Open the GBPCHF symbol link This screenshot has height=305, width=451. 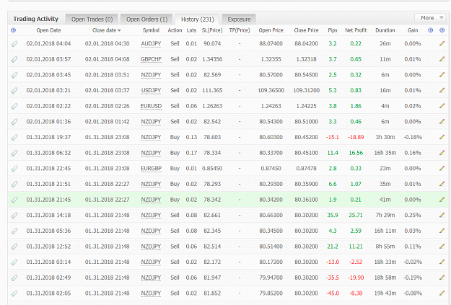[x=151, y=59]
